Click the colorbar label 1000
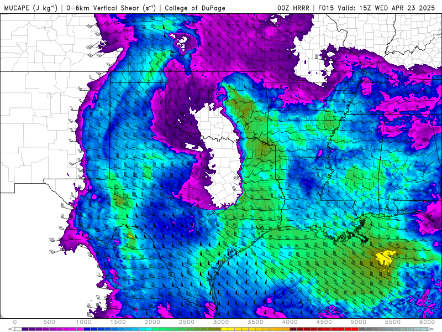The height and width of the screenshot is (332, 442). (x=84, y=322)
